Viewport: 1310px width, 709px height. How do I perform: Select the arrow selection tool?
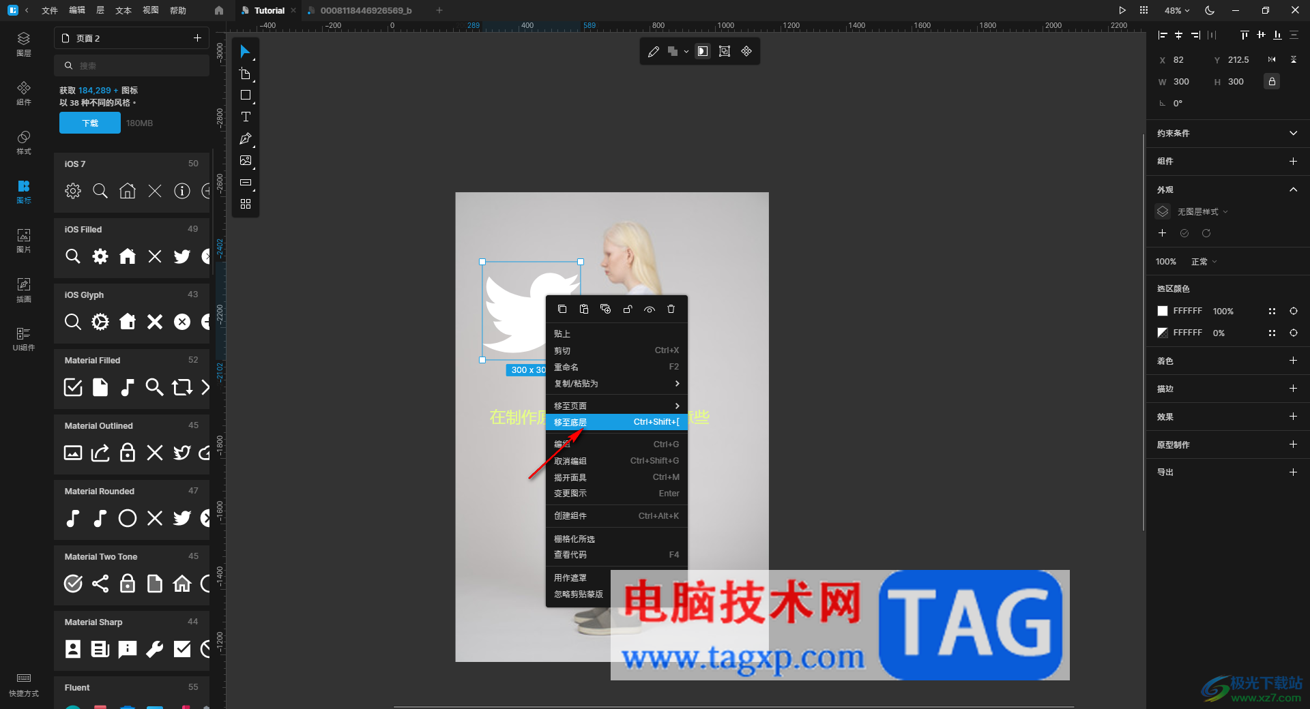tap(245, 52)
